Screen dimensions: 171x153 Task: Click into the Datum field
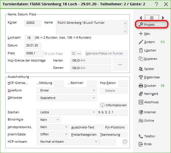pyautogui.click(x=33, y=45)
